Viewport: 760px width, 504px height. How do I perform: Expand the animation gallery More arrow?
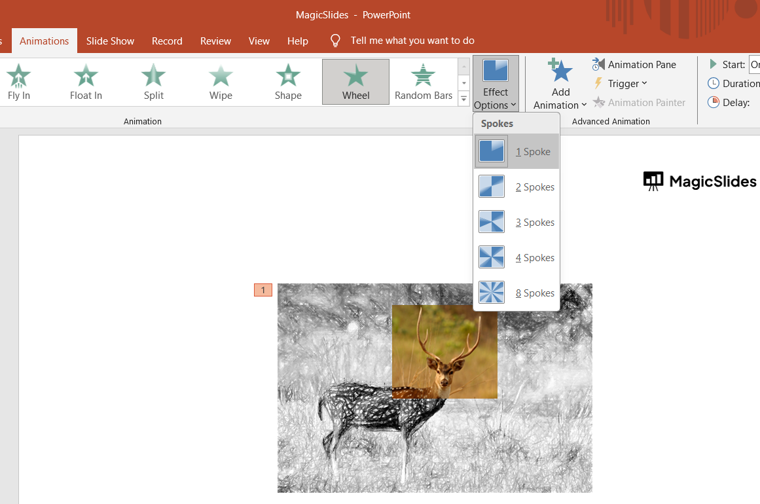(x=464, y=99)
